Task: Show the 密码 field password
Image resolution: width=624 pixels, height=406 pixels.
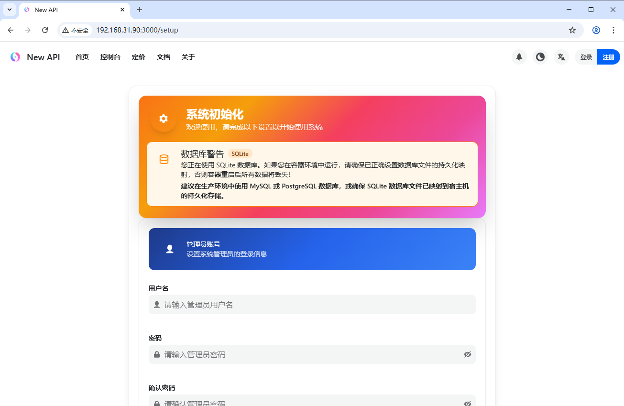Action: click(x=467, y=354)
